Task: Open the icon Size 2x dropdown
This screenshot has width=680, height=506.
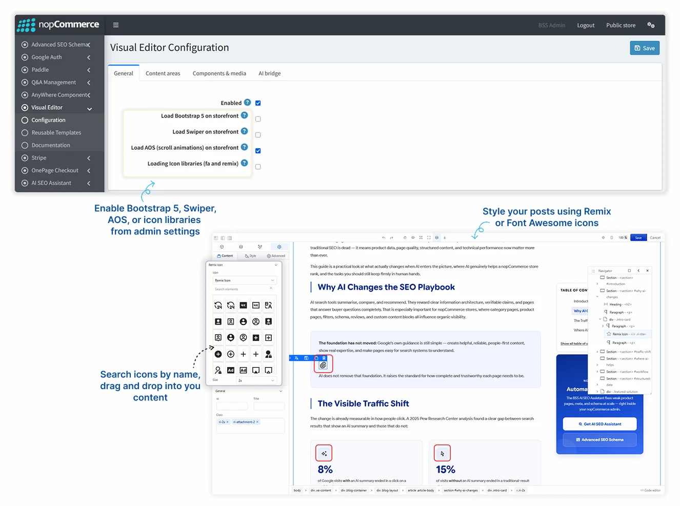Action: (x=256, y=380)
